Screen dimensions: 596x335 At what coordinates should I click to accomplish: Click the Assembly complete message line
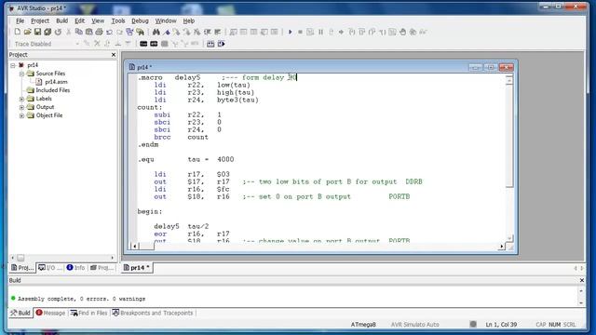[81, 299]
